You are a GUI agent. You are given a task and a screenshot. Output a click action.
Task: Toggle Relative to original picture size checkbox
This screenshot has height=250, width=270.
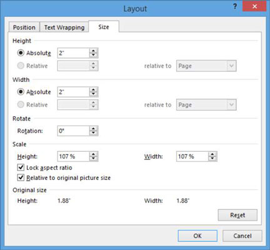[21, 177]
